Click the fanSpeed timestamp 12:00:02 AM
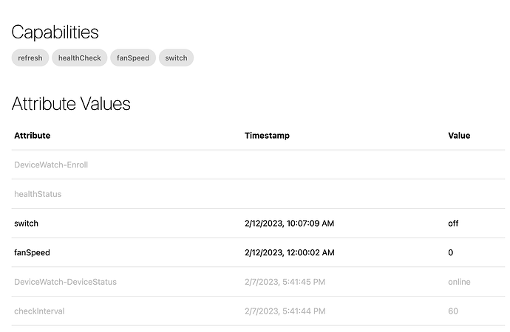This screenshot has width=510, height=332. [x=289, y=252]
